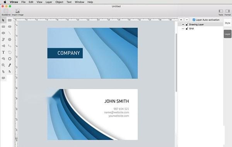232x147 pixels.
Task: Select the parallelogram shape tool
Action: click(x=3, y=39)
